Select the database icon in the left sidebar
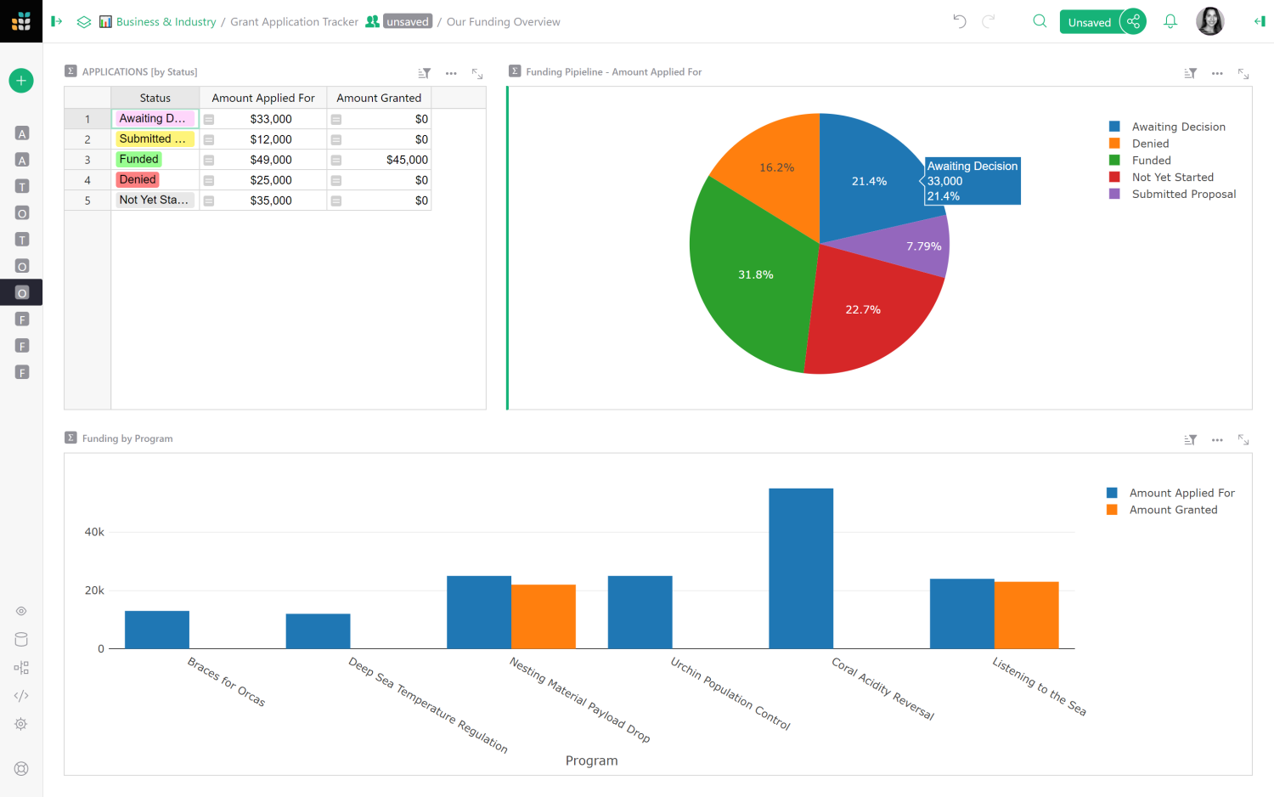This screenshot has height=797, width=1274. pos(20,639)
